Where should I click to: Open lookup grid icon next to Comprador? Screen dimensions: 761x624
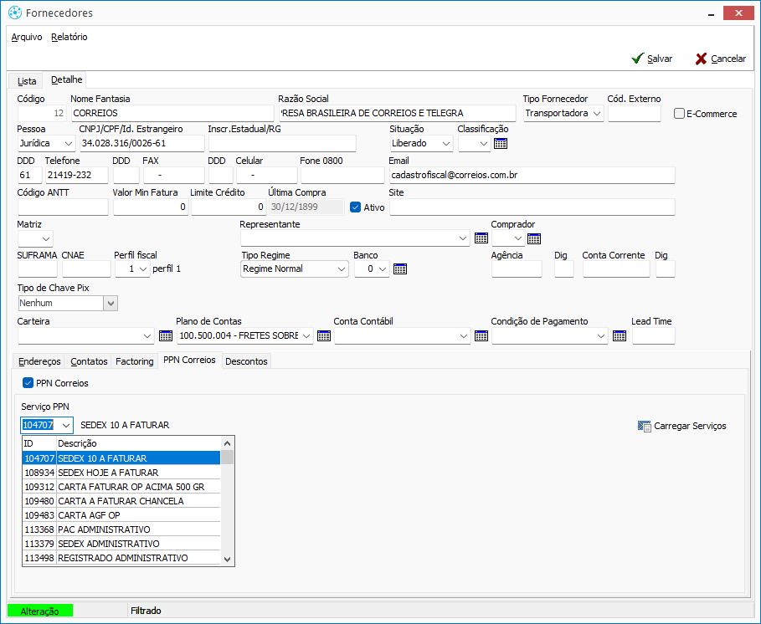coord(534,238)
